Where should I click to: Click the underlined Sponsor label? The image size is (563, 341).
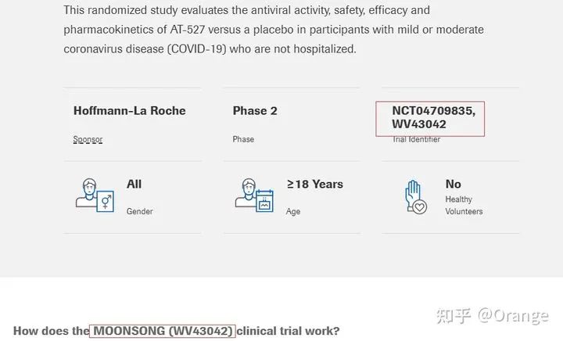[88, 139]
